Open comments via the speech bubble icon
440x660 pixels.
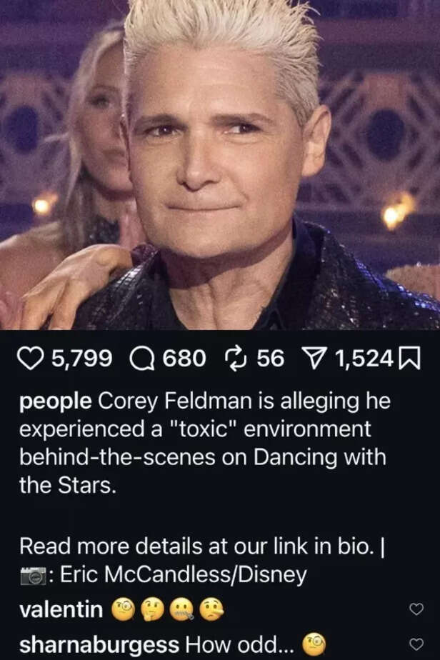pos(142,359)
